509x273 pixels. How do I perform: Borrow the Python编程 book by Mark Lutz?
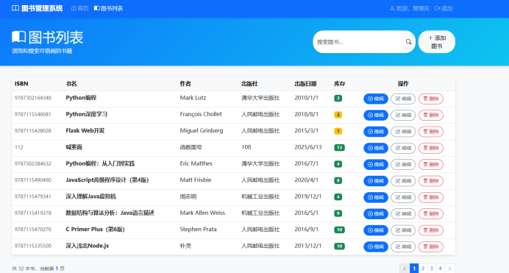click(x=376, y=99)
